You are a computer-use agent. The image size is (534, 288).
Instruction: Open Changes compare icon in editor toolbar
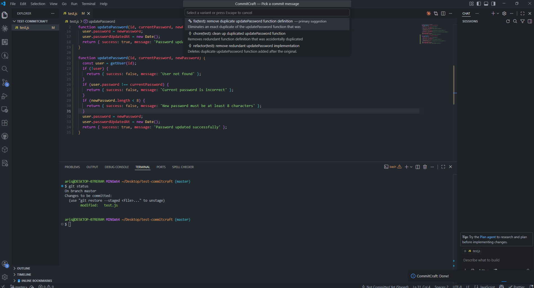tap(436, 13)
